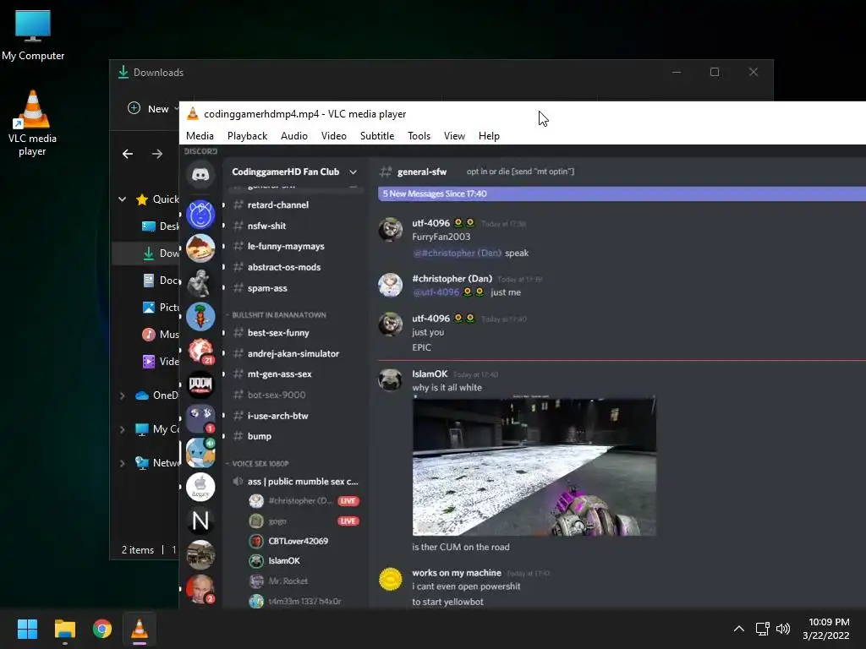Minimize the Downloads explorer window
The width and height of the screenshot is (866, 649).
pos(677,73)
